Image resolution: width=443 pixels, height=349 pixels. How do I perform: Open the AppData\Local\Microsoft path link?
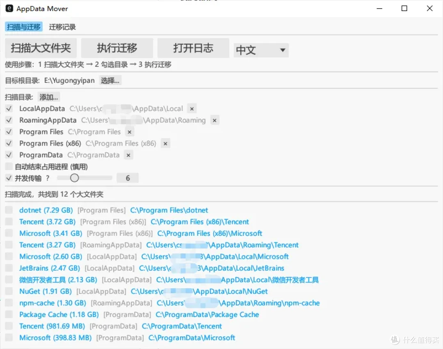click(x=215, y=256)
